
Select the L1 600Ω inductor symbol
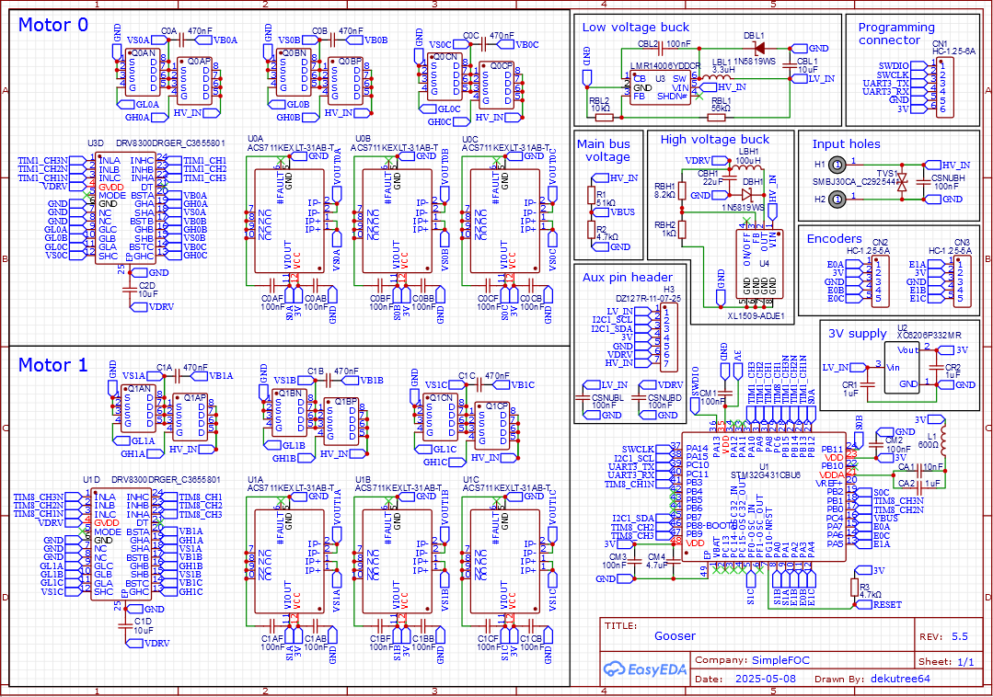pos(943,440)
